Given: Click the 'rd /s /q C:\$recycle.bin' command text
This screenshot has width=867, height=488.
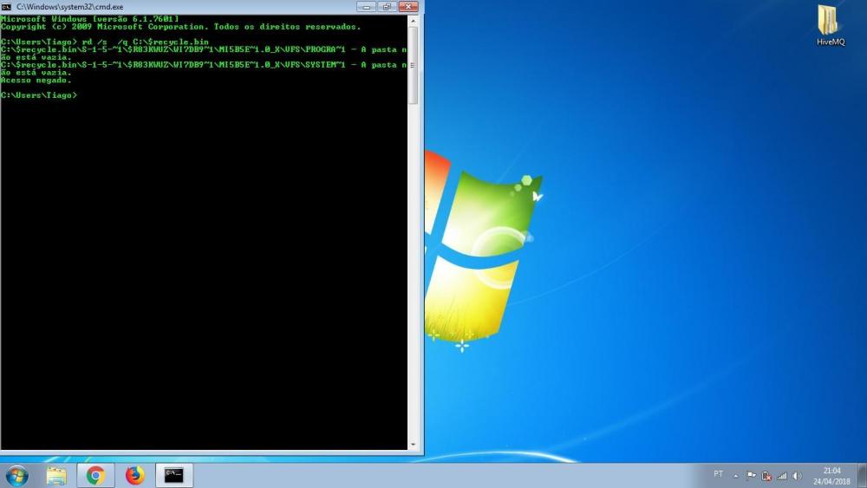Looking at the screenshot, I should click(146, 42).
